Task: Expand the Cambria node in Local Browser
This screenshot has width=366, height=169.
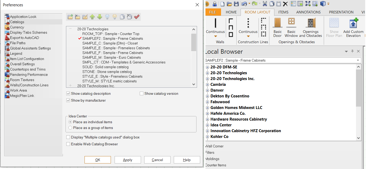Action: (x=208, y=84)
